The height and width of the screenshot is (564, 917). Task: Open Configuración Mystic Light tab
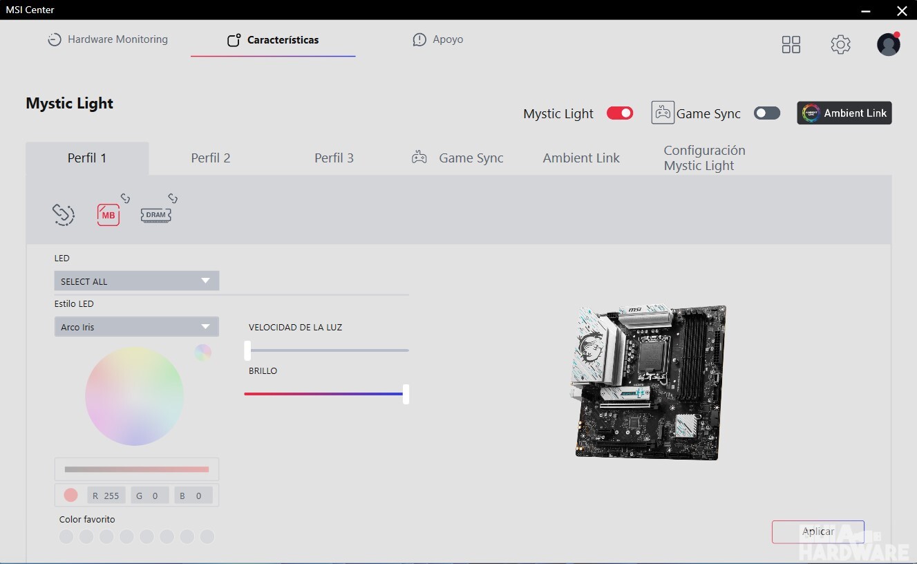[x=704, y=158]
